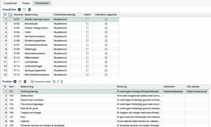Save checklists using the disk icon

point(24,10)
